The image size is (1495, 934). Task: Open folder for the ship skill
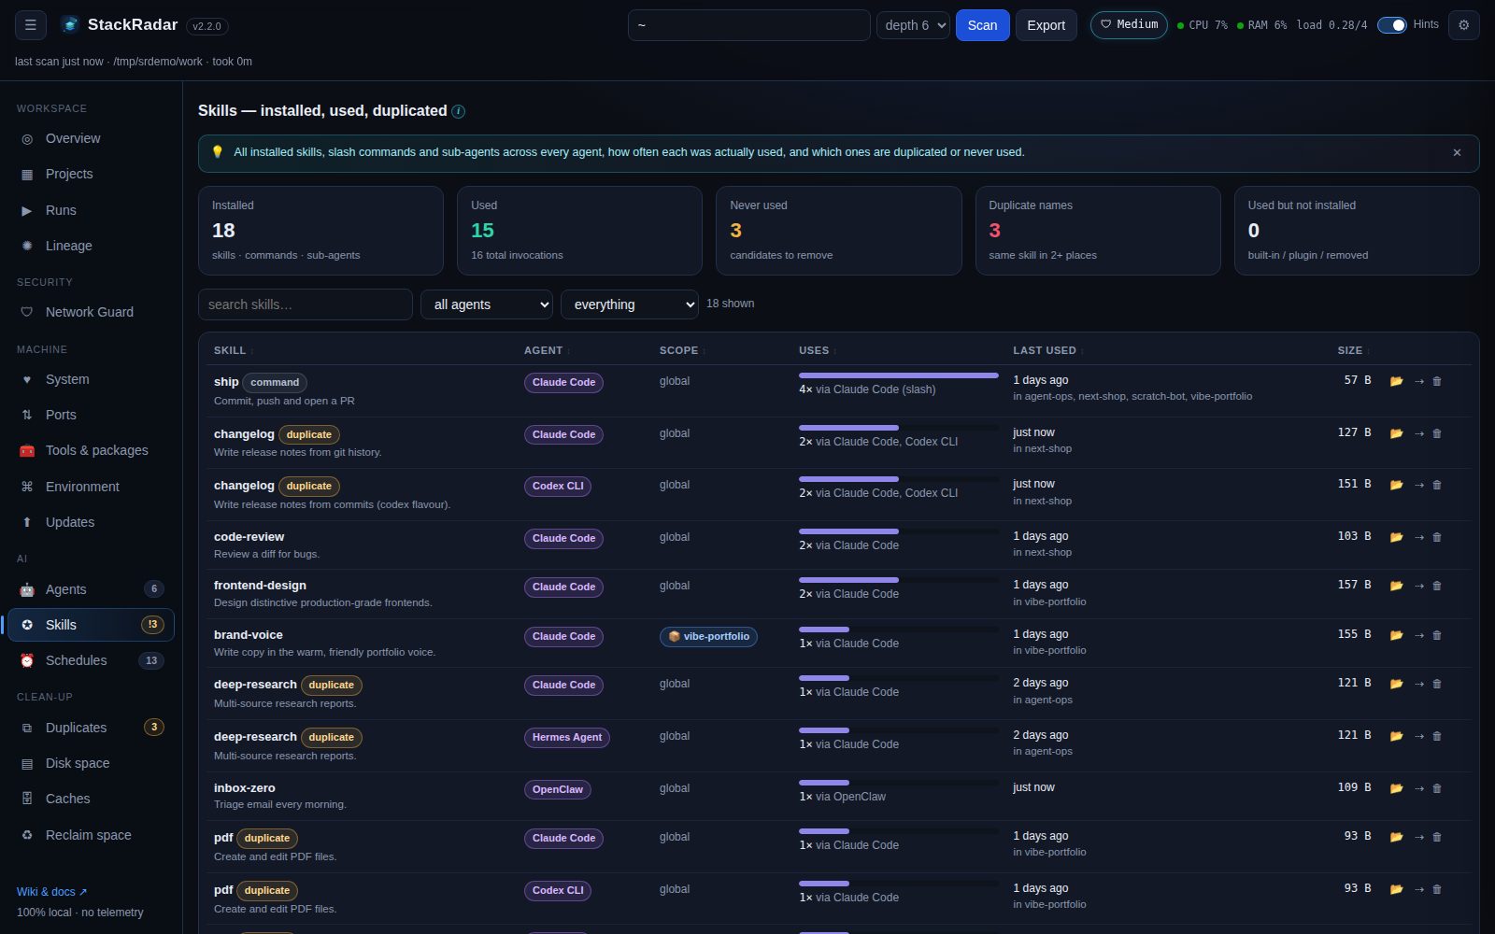(1396, 381)
